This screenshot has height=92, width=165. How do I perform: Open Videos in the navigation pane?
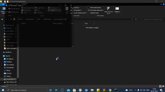7,76
